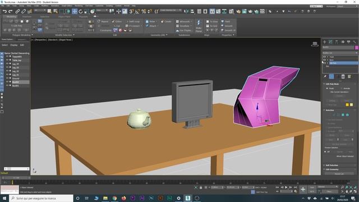This screenshot has height=202, width=359.
Task: Click the ViewCube in the viewport corner
Action: click(315, 44)
